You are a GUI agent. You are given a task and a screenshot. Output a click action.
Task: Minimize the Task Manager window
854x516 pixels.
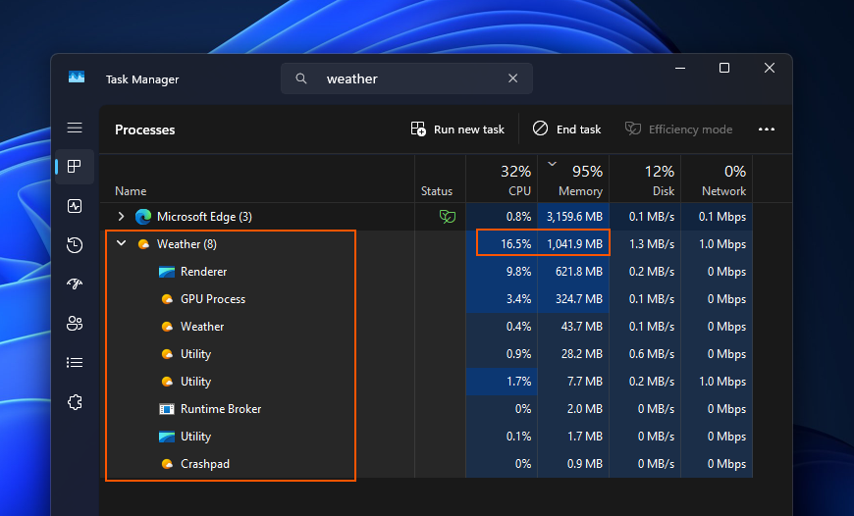[x=680, y=68]
